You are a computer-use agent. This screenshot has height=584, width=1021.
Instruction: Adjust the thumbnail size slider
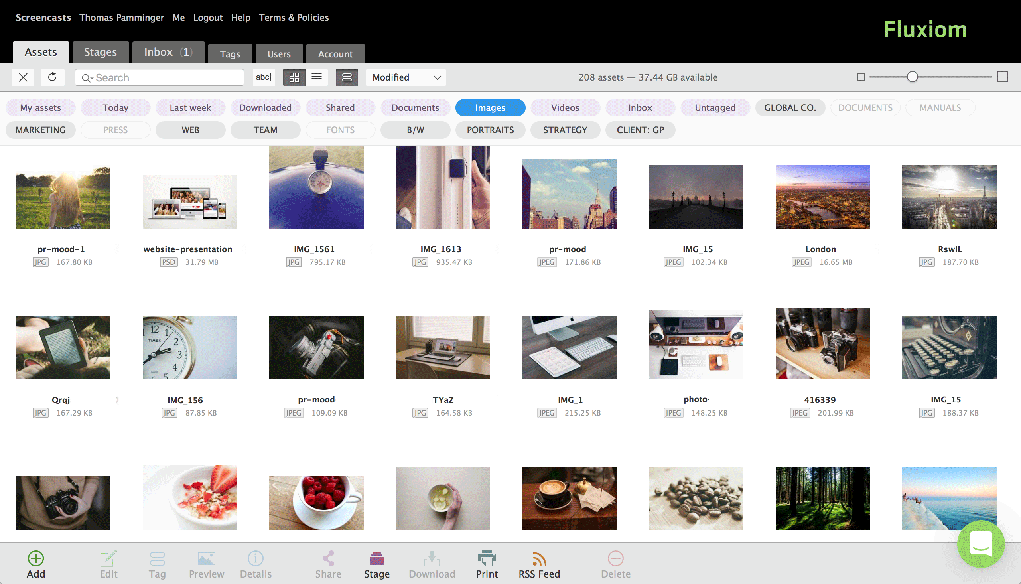[x=913, y=77]
